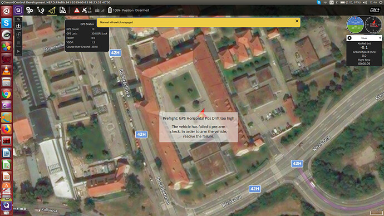Switch to Plan view waypoint icon
This screenshot has width=384, height=216.
pyautogui.click(x=41, y=10)
